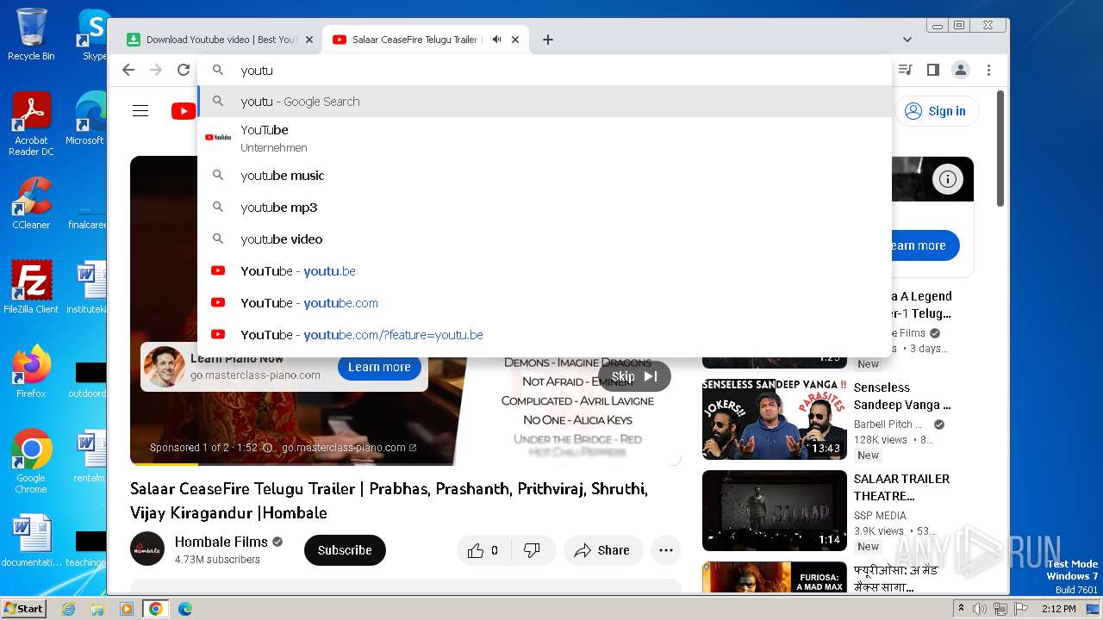Open the Chrome profile avatar icon
1103x620 pixels.
click(961, 71)
